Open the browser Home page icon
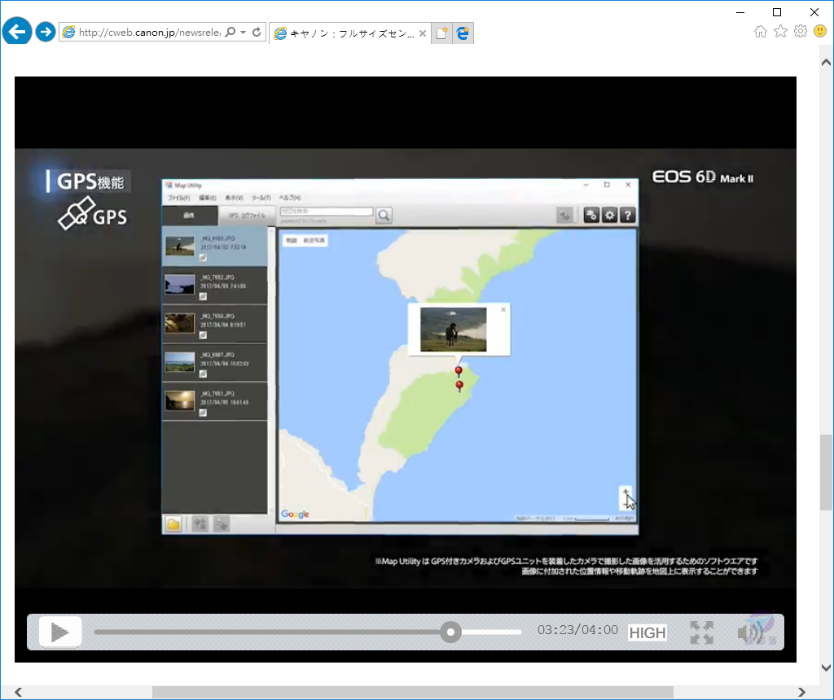The image size is (834, 700). coord(761,32)
